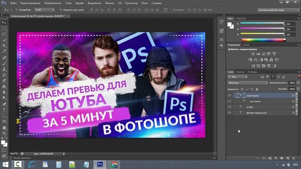
Task: Add a Levels adjustment
Action: tap(258, 54)
